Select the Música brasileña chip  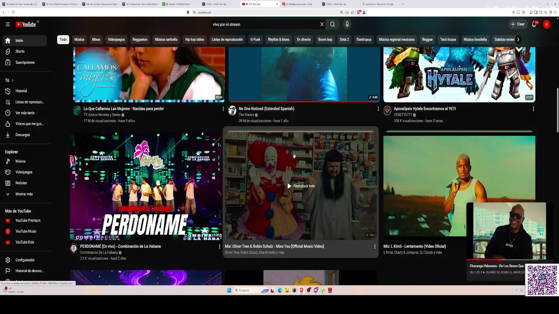(475, 40)
